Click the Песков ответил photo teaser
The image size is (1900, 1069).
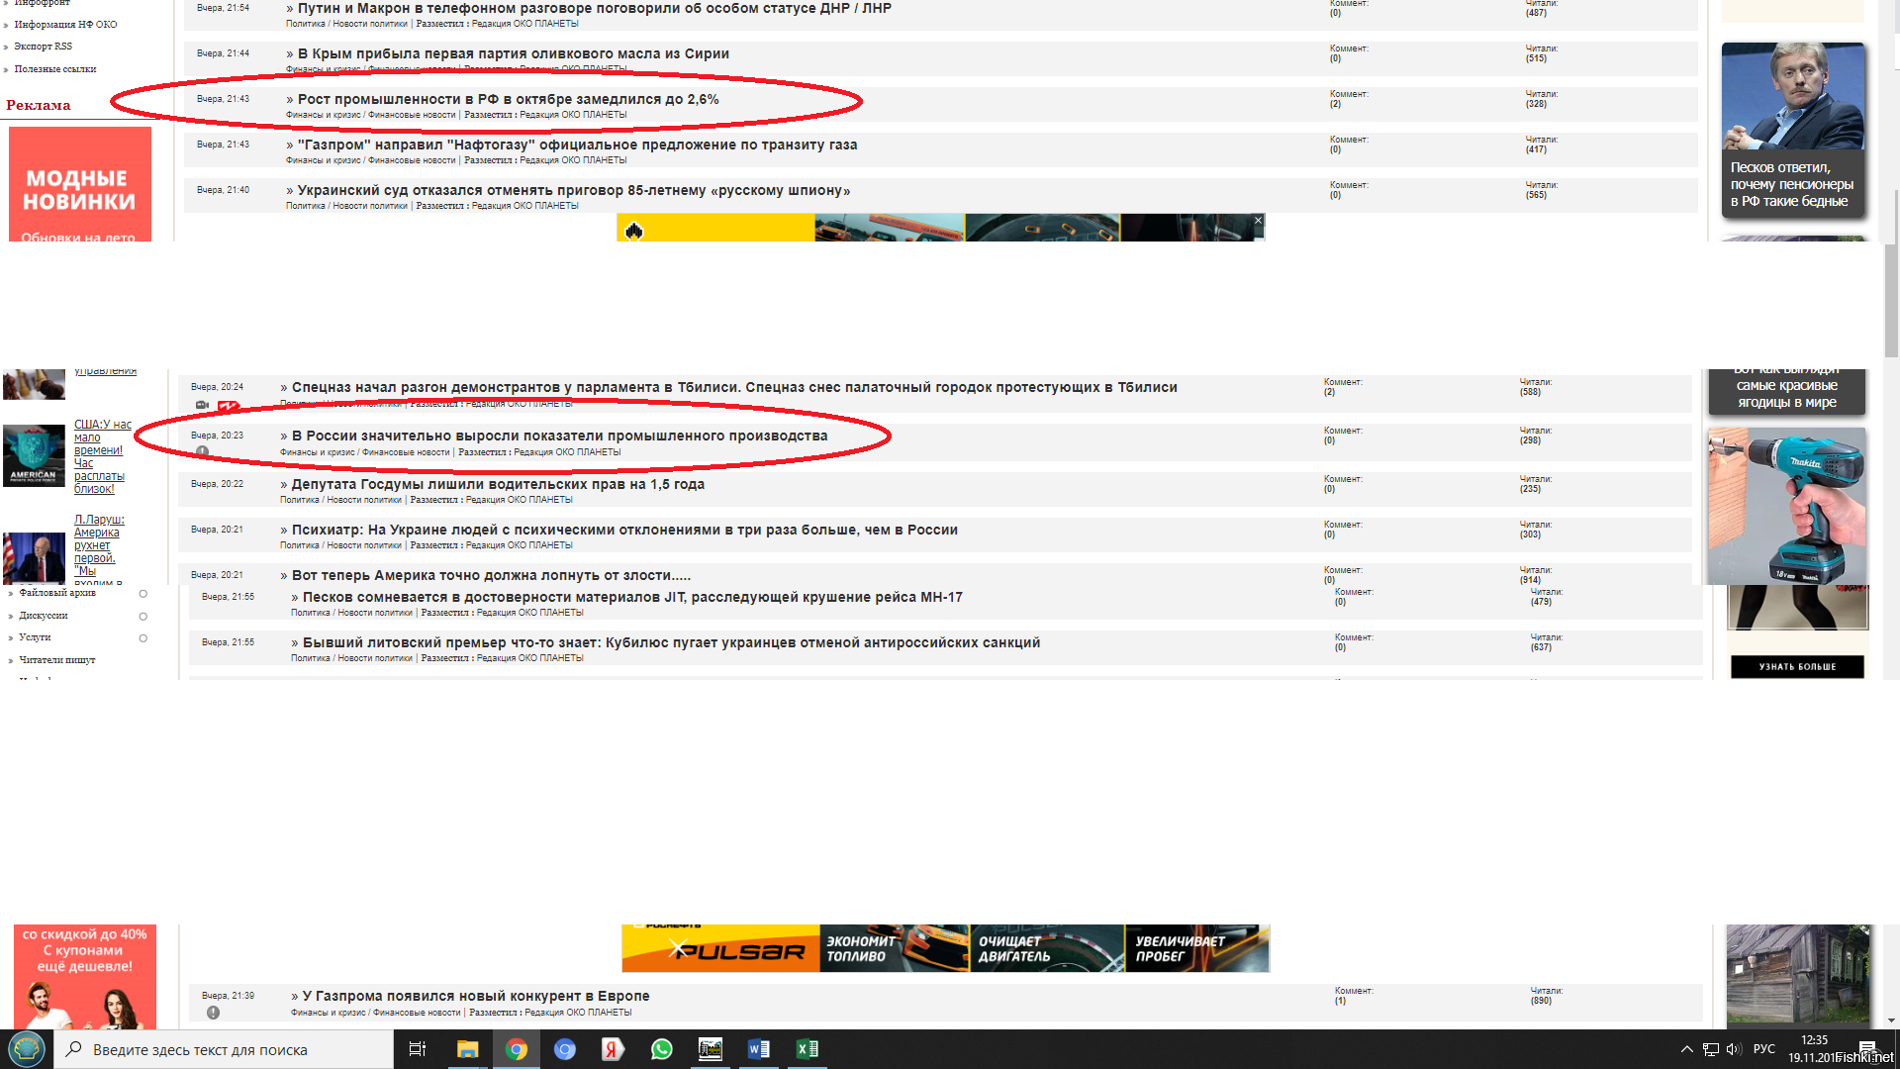1793,130
